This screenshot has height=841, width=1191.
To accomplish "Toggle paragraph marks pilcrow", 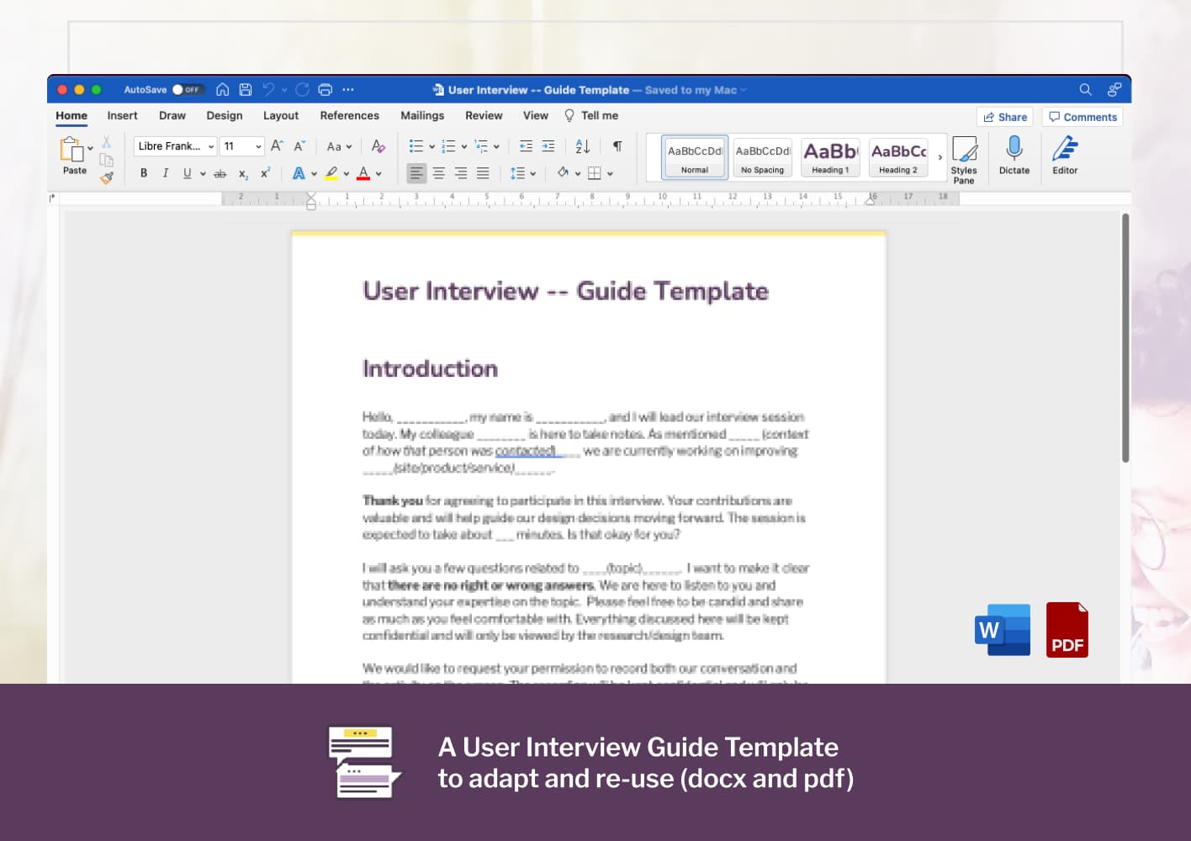I will [x=617, y=146].
